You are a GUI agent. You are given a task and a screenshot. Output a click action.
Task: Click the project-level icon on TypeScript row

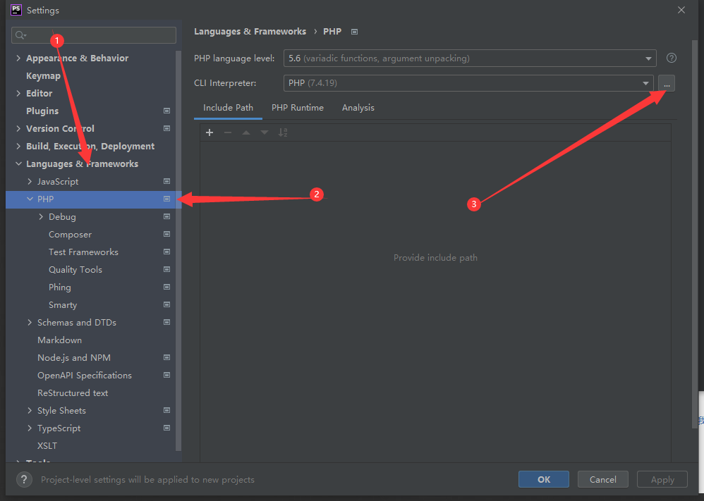tap(166, 428)
